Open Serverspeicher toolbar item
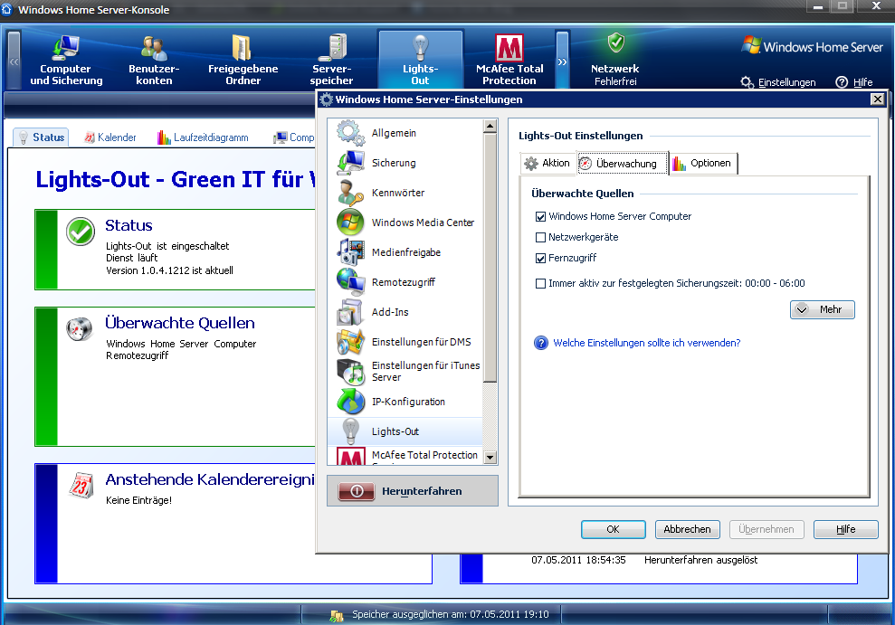The image size is (895, 625). (332, 60)
